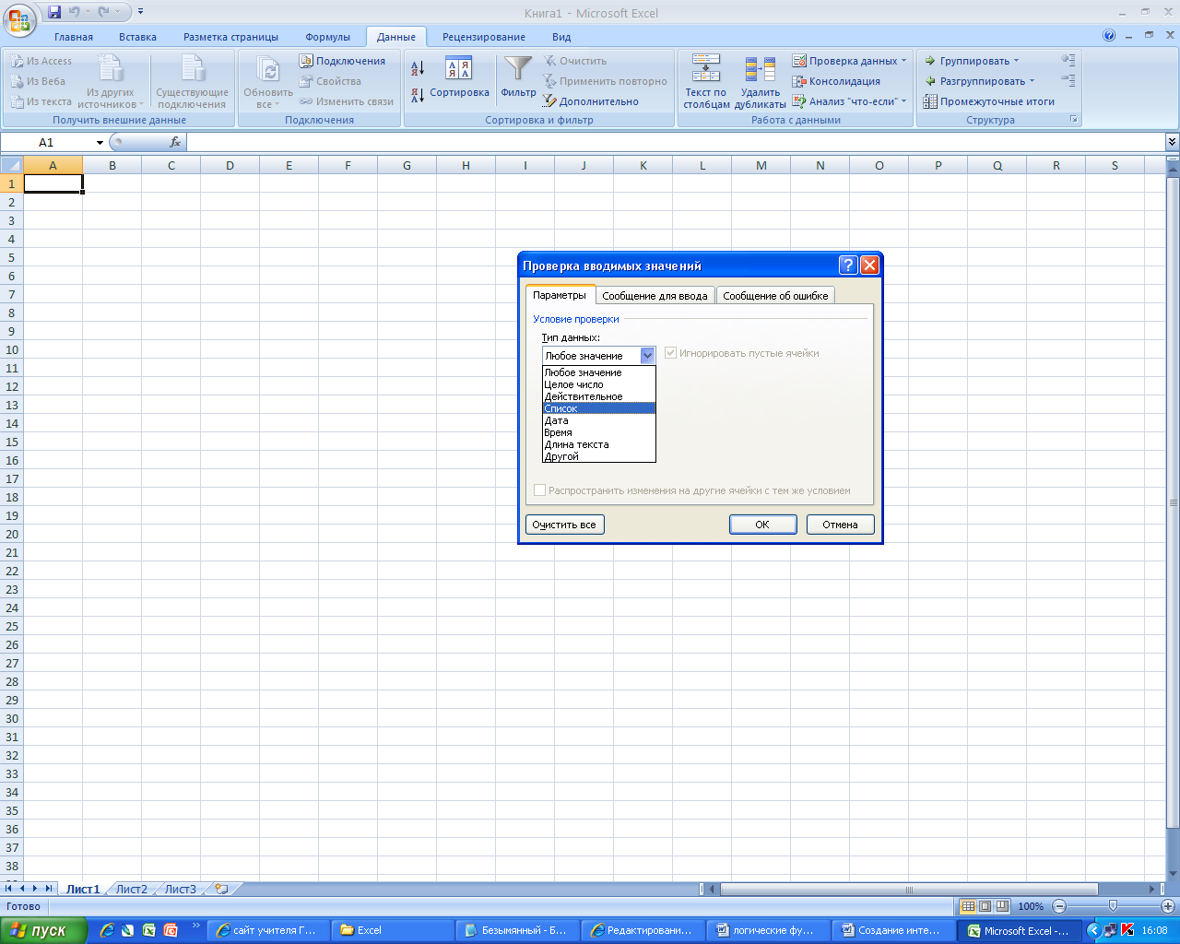
Task: Click the Разгруппировать button
Action: click(979, 81)
